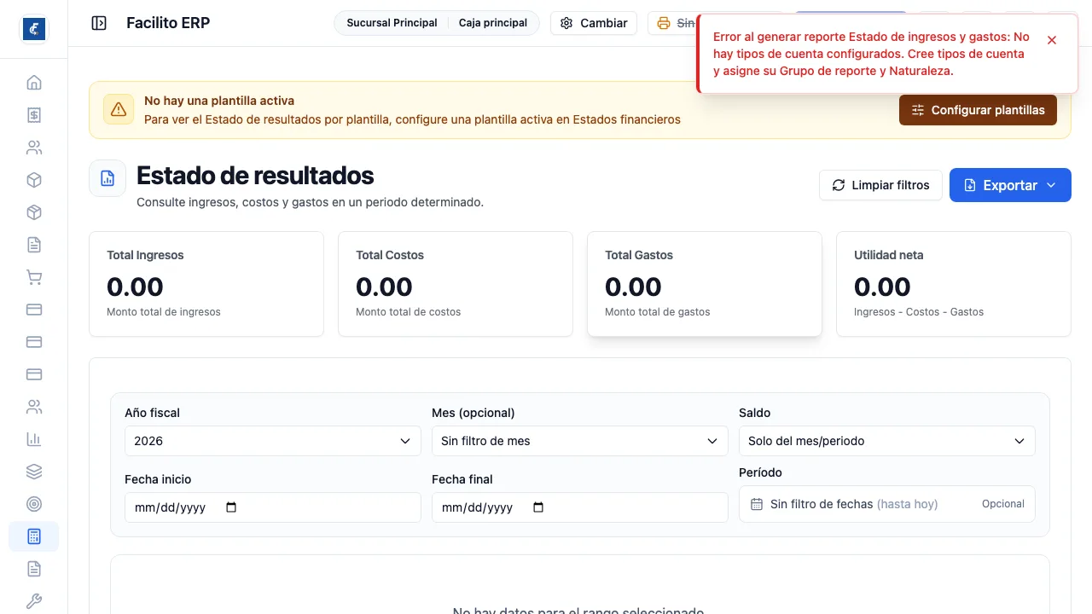Click Caja principal label
This screenshot has height=614, width=1092.
tap(493, 23)
